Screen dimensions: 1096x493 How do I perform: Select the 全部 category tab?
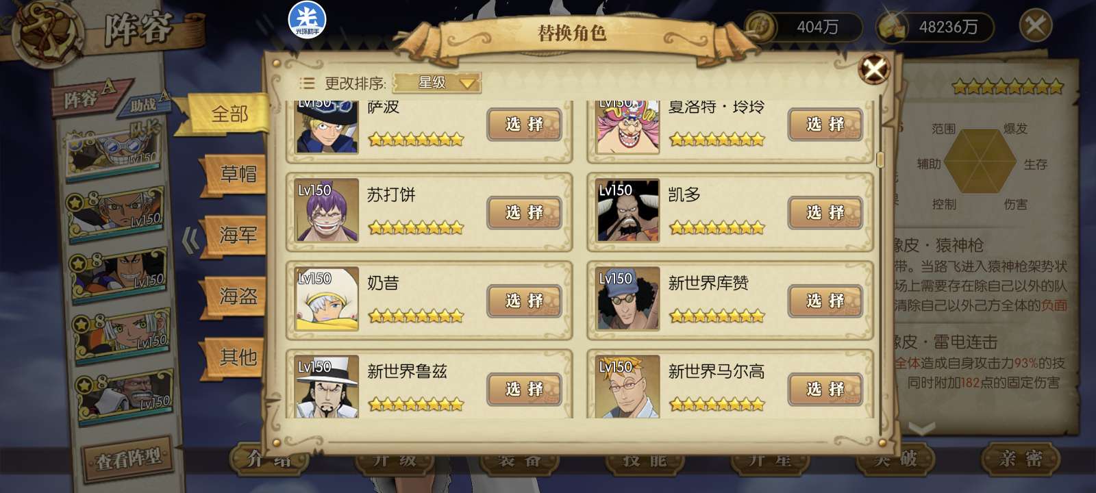coord(229,114)
